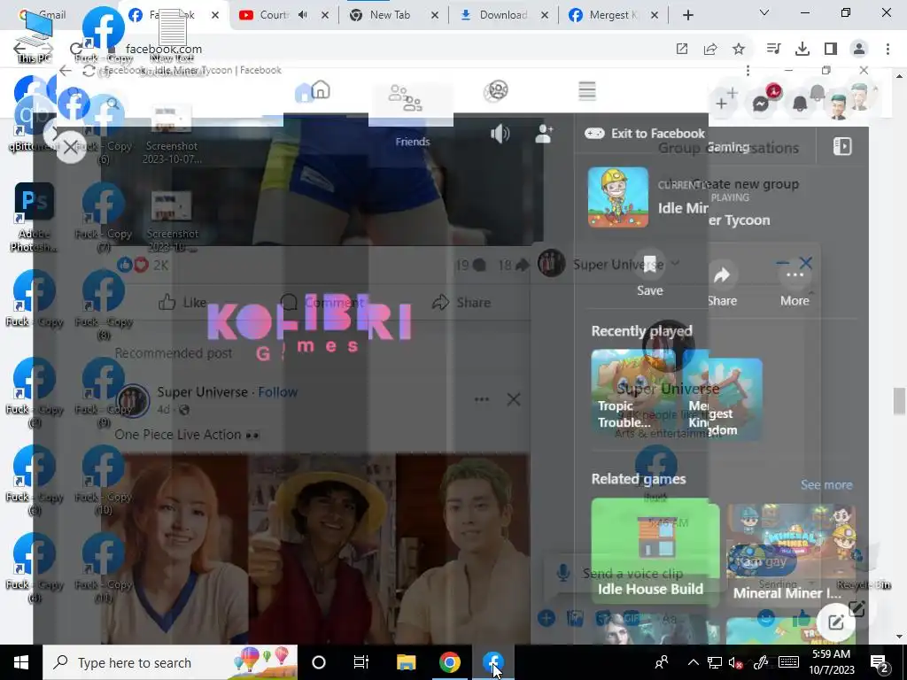The width and height of the screenshot is (907, 680).
Task: Open Mineral Miner related game
Action: 791,552
